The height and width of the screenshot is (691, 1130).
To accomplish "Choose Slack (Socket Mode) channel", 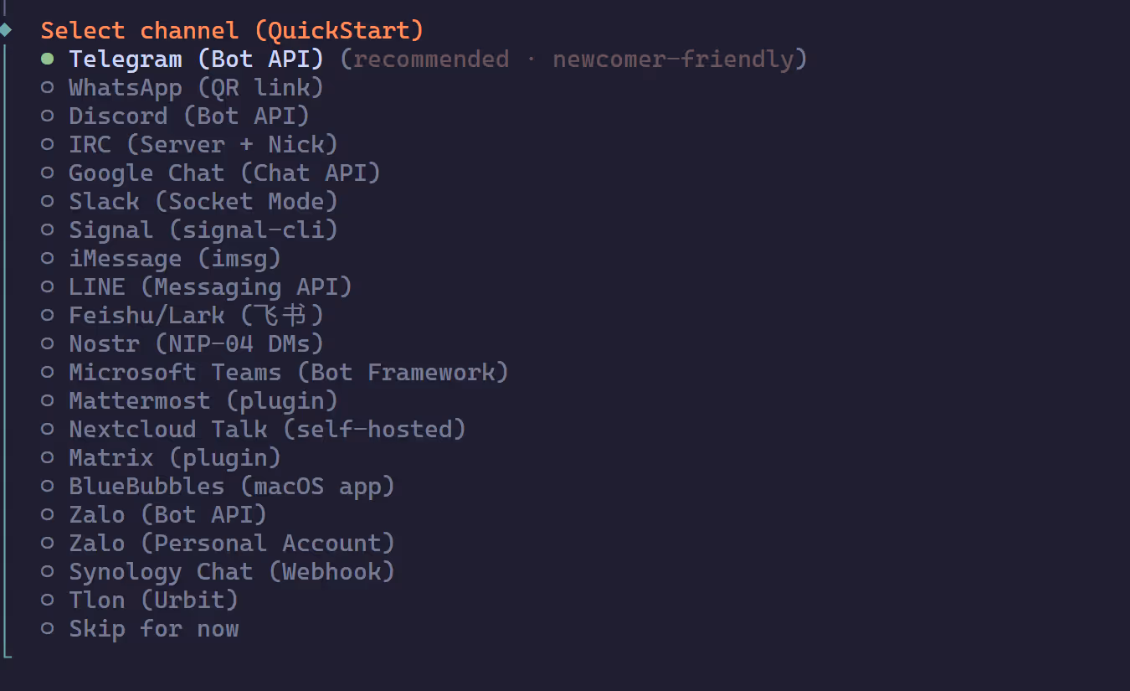I will tap(203, 202).
